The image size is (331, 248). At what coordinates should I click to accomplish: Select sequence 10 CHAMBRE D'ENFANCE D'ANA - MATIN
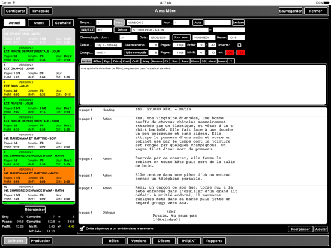click(x=38, y=193)
